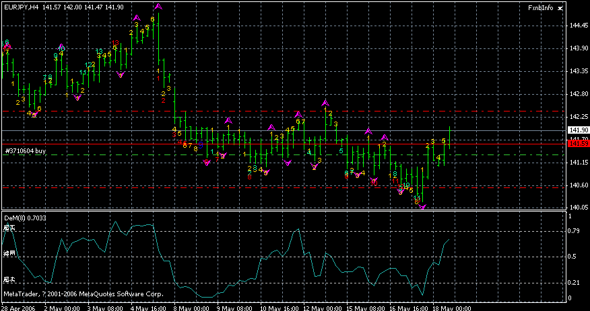The image size is (590, 311).
Task: Click the 140.60 price scale label
Action: coord(579,185)
